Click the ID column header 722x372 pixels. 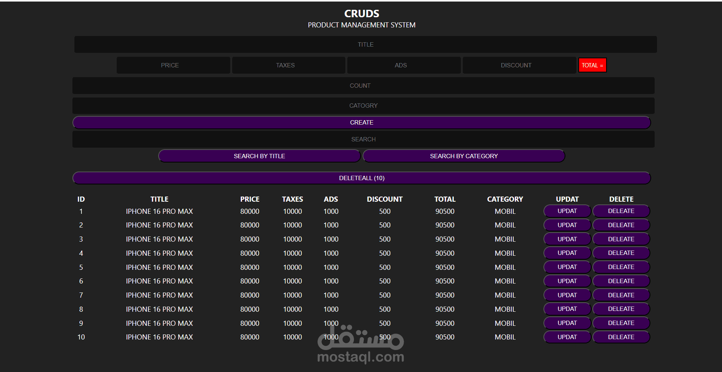tap(81, 199)
